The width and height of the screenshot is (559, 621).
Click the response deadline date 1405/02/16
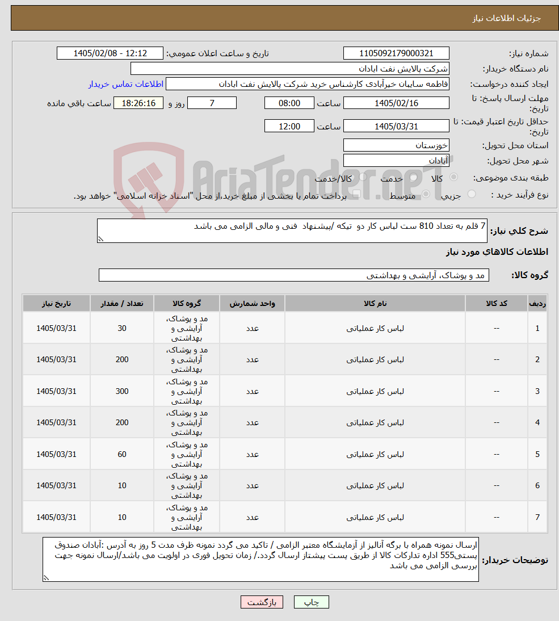click(x=396, y=103)
